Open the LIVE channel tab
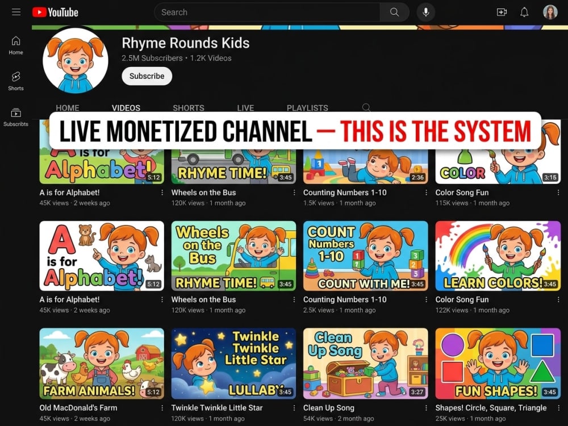The width and height of the screenshot is (568, 426). click(x=245, y=108)
